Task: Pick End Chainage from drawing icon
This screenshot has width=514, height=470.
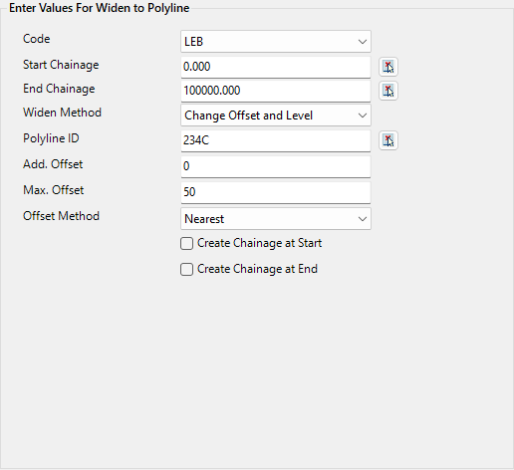Action: pyautogui.click(x=388, y=91)
